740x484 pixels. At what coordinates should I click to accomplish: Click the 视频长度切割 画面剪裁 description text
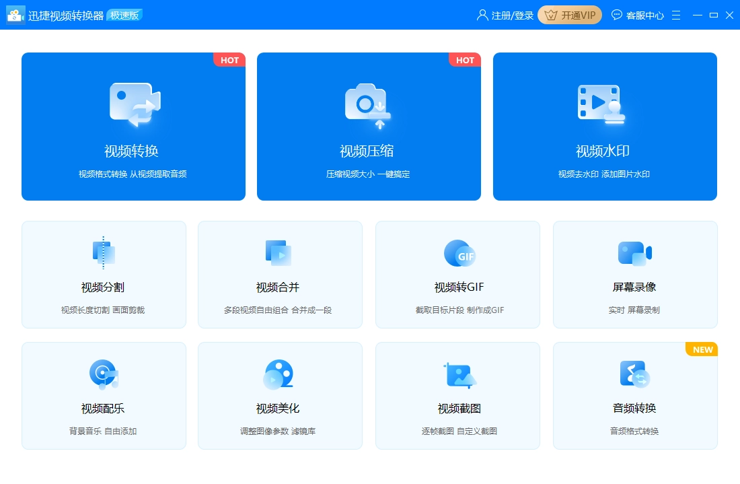(103, 310)
